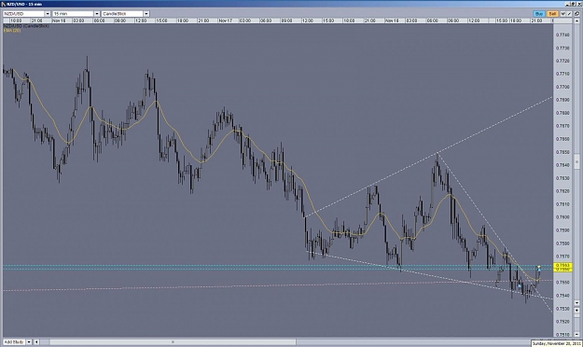Click the Add Study button
583x347 pixels.
click(14, 341)
